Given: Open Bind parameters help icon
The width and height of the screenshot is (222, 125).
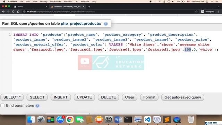Looking at the screenshot, I should [37, 106].
